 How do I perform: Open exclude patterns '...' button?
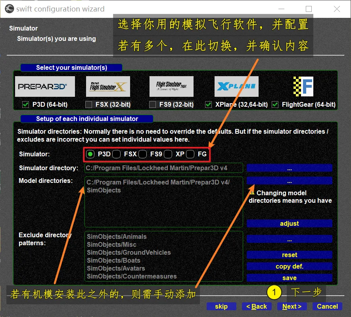(290, 239)
